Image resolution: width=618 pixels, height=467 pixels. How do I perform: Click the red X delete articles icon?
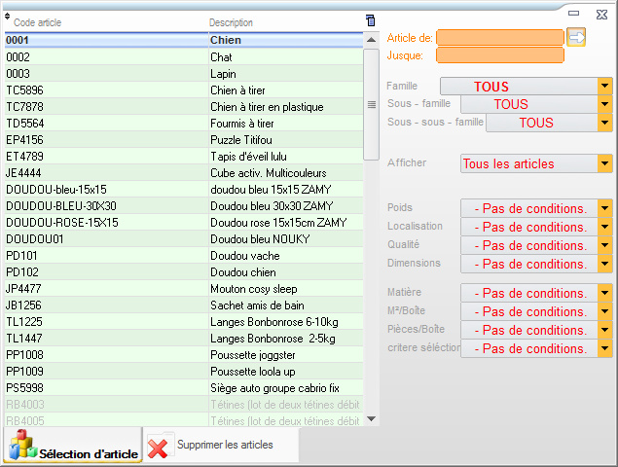158,446
